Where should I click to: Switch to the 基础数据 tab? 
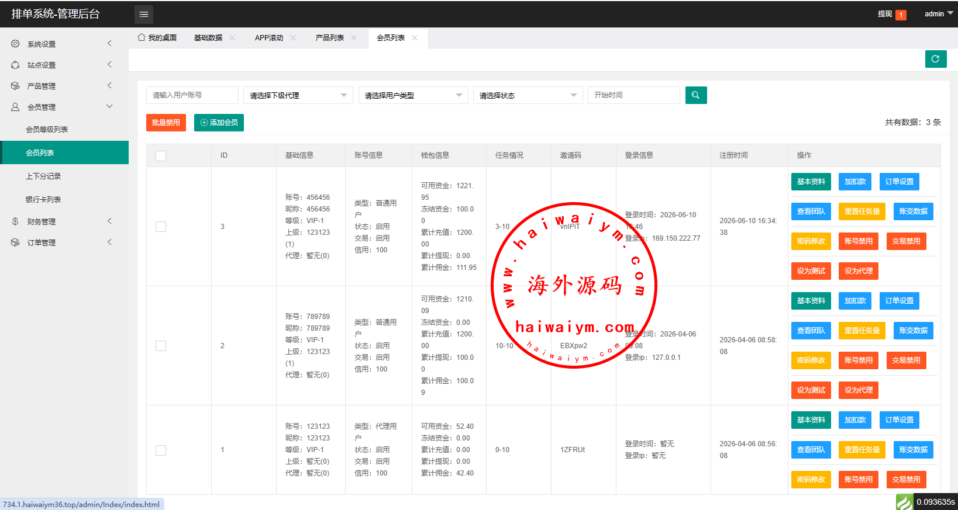click(x=208, y=38)
